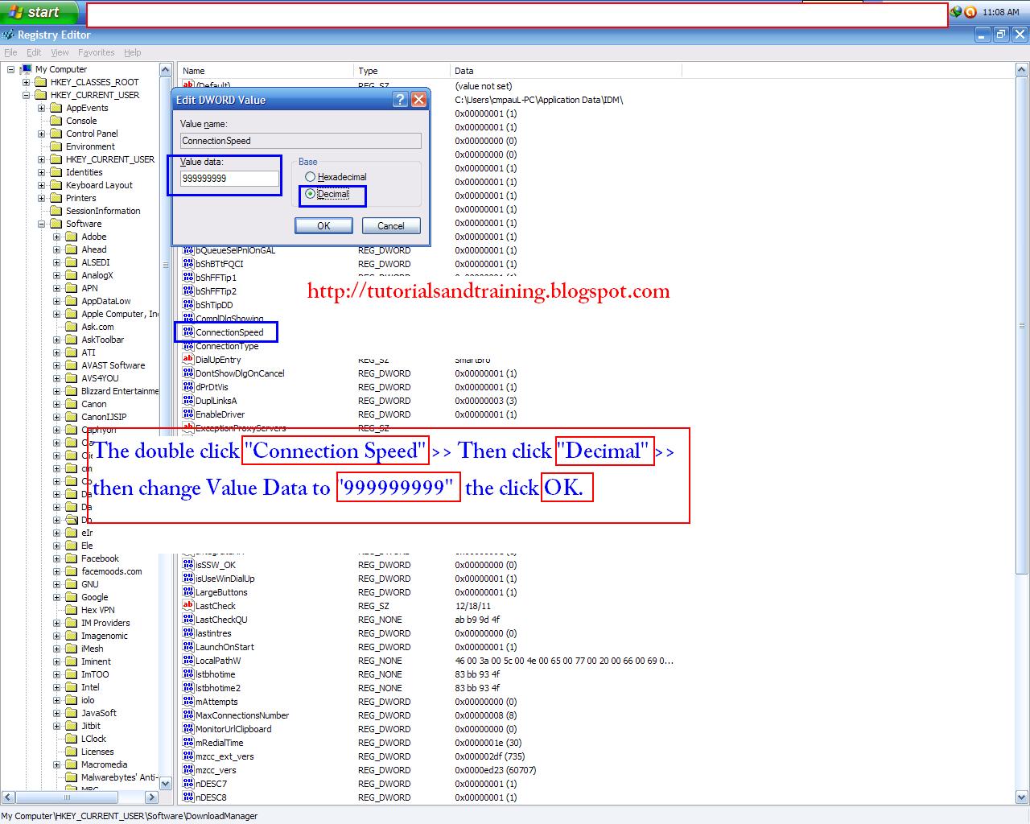This screenshot has height=824, width=1030.
Task: Open the File menu
Action: pos(10,52)
